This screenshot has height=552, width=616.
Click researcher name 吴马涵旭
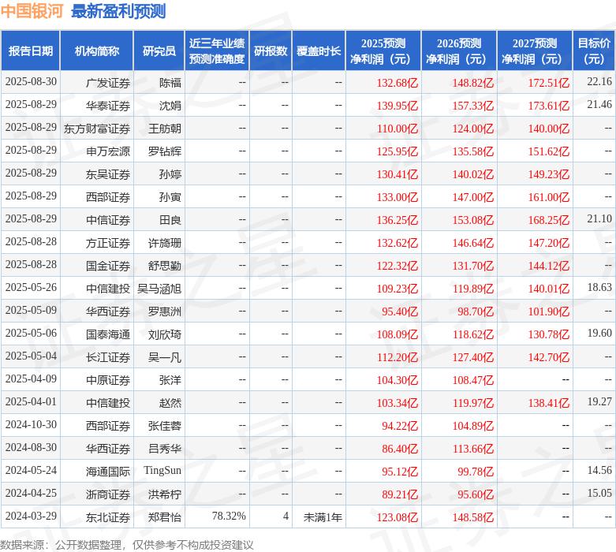click(159, 289)
